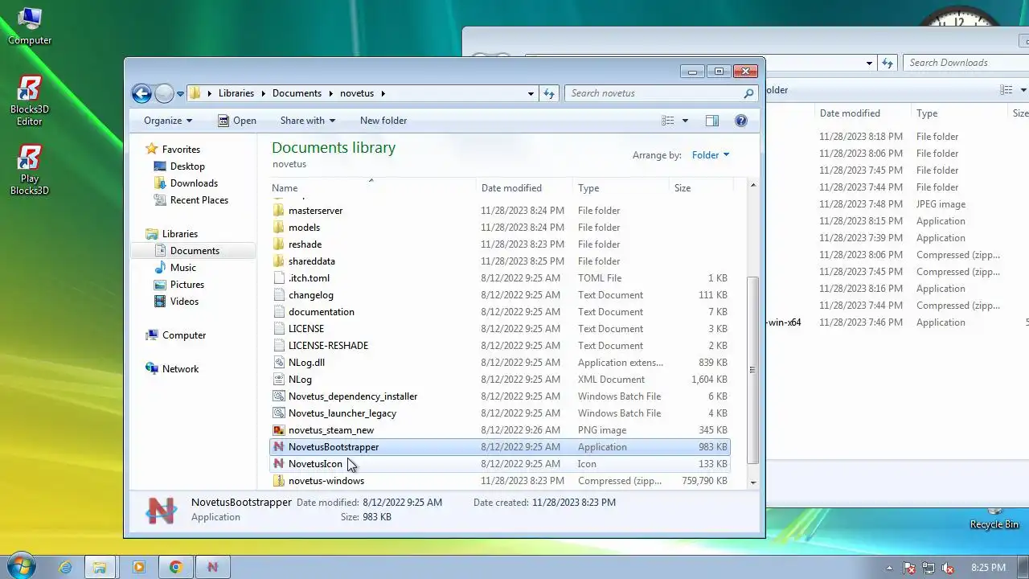
Task: Switch to Windows Explorer taskbar button
Action: pyautogui.click(x=100, y=567)
